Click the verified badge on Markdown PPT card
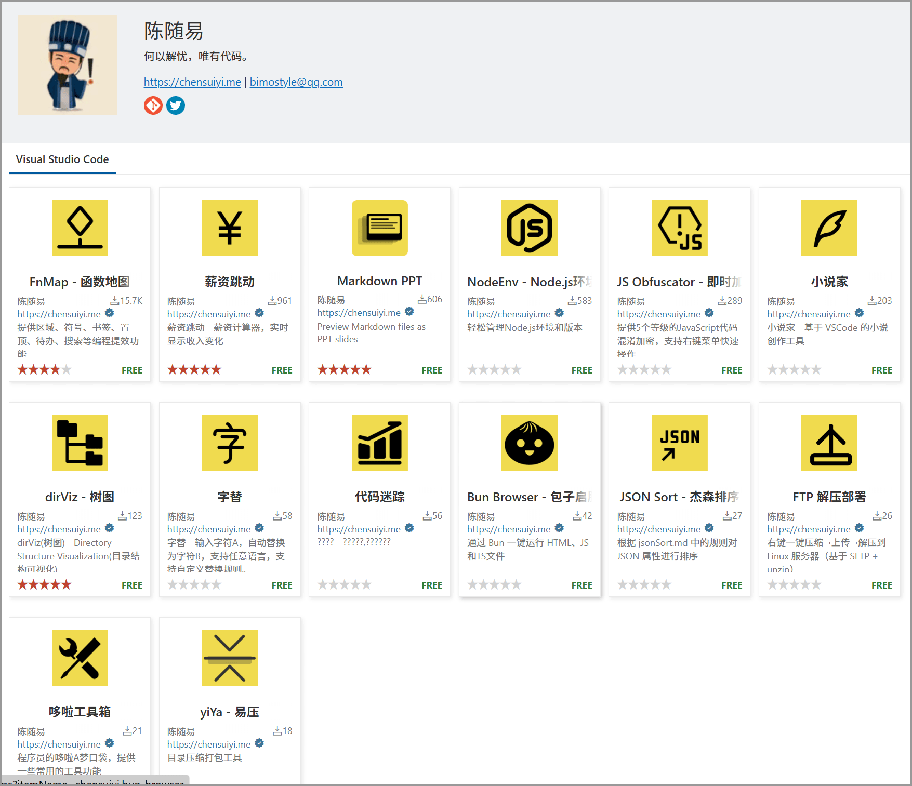The image size is (912, 786). [409, 312]
